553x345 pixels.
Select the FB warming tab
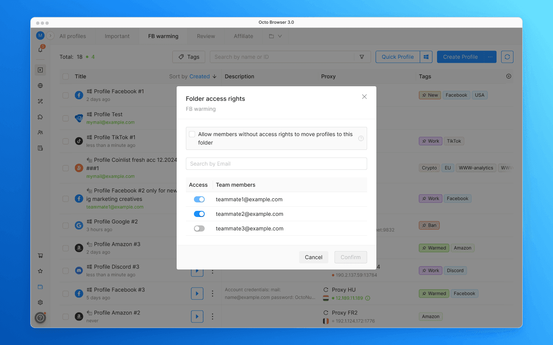click(163, 36)
